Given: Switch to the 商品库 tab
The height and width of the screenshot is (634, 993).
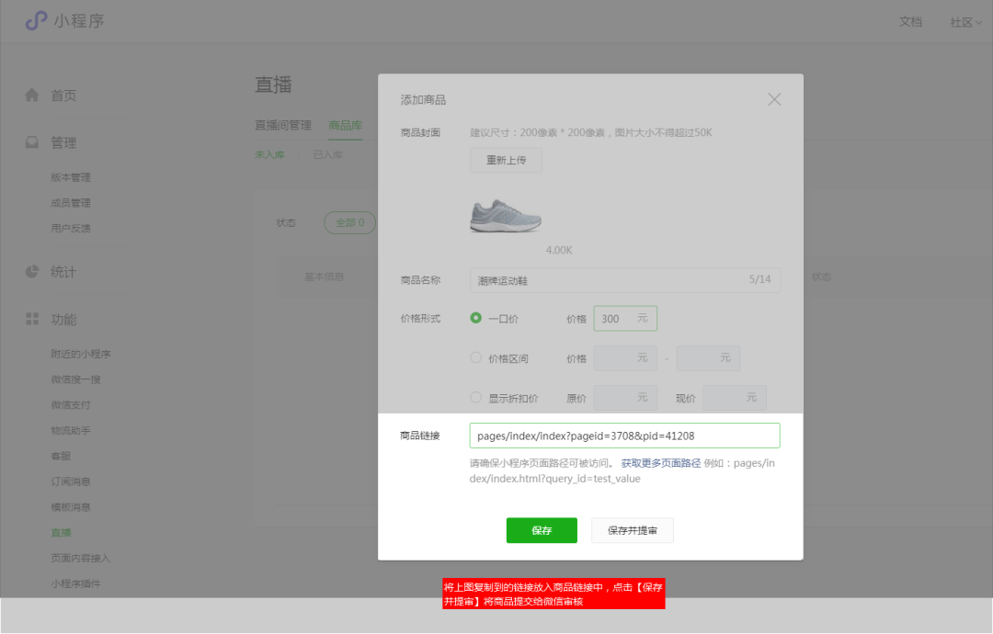Looking at the screenshot, I should point(345,125).
